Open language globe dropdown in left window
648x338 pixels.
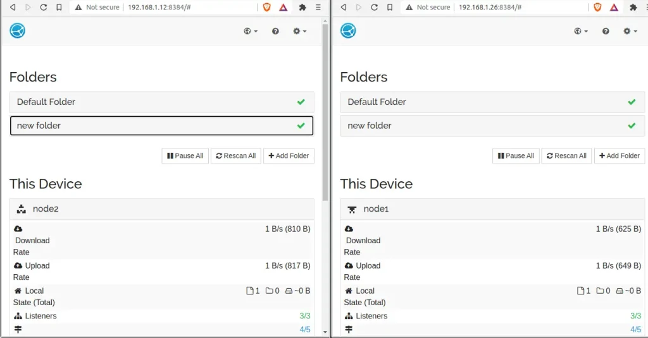click(251, 31)
